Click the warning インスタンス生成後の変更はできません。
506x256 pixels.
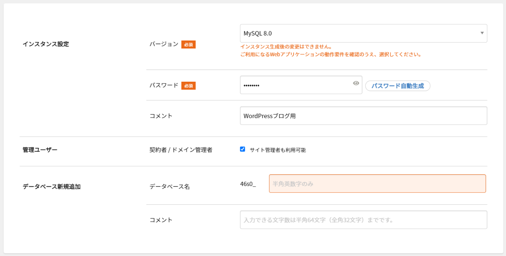click(286, 47)
